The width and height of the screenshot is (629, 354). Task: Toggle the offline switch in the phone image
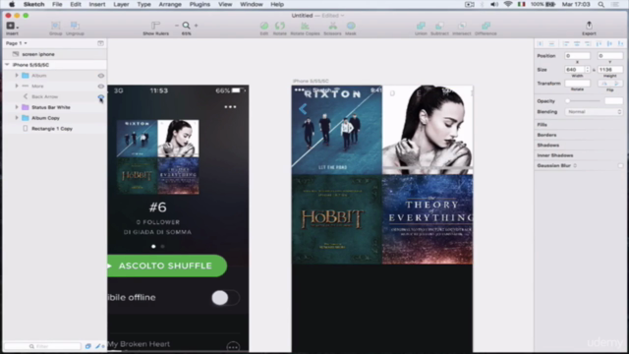pyautogui.click(x=225, y=298)
